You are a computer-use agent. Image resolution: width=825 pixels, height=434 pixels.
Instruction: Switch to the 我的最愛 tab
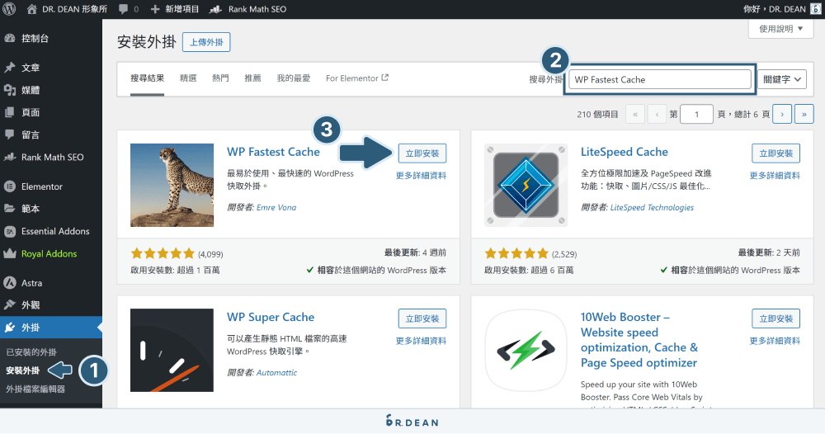pyautogui.click(x=294, y=78)
